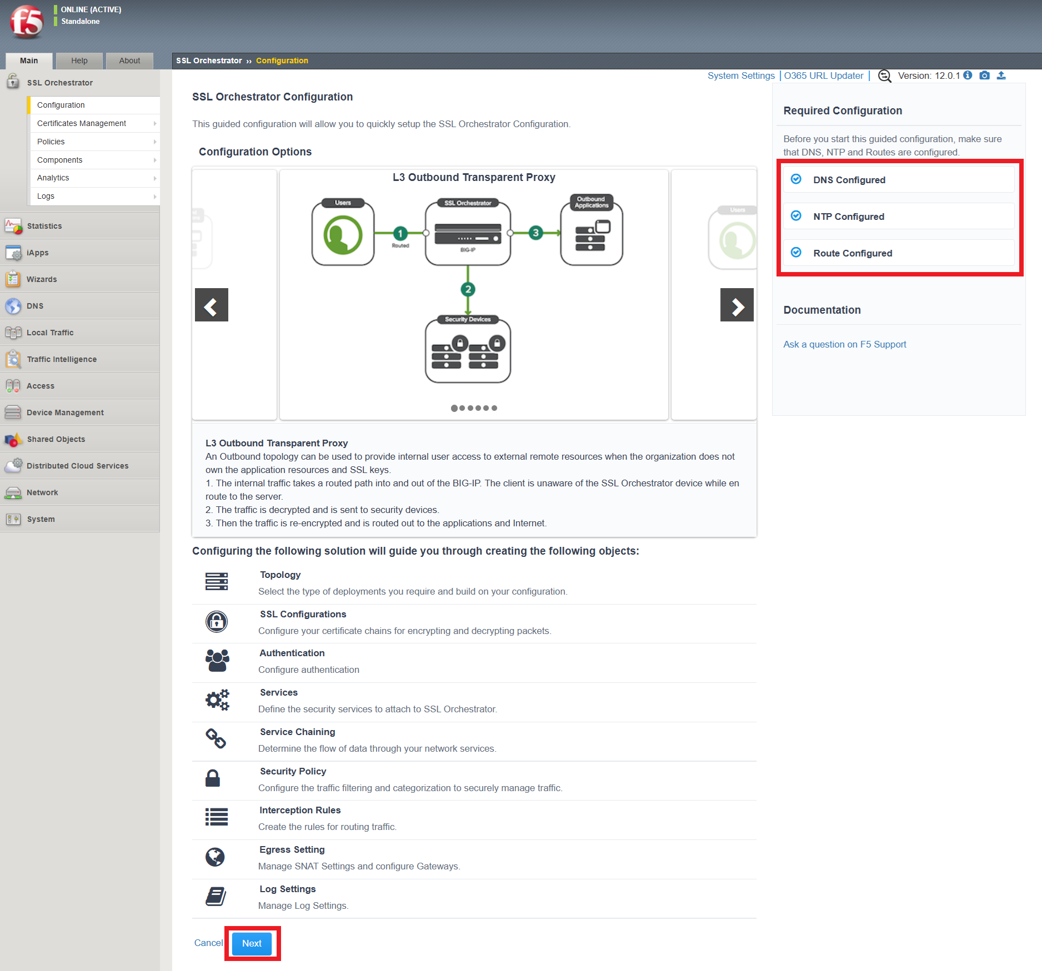Screen dimensions: 1042x971
Task: Click the Route Configured check indicator
Action: (x=796, y=253)
